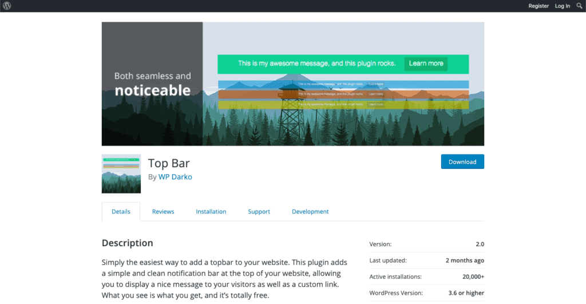
Task: Click the Version value 2.0
Action: (480, 244)
